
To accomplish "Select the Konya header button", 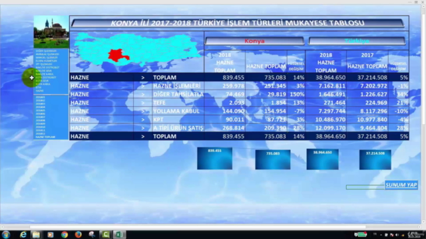I will 254,41.
